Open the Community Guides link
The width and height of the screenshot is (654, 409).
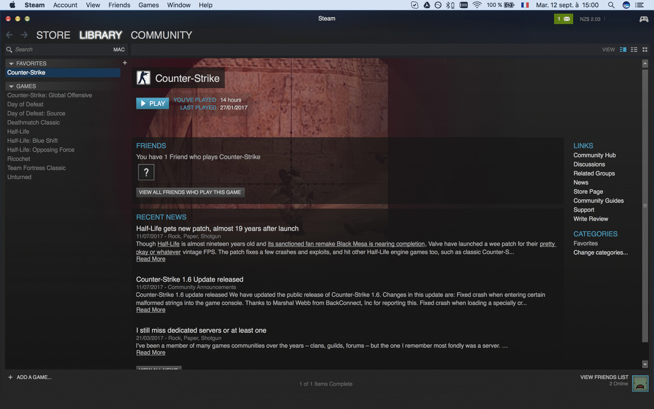pyautogui.click(x=599, y=200)
